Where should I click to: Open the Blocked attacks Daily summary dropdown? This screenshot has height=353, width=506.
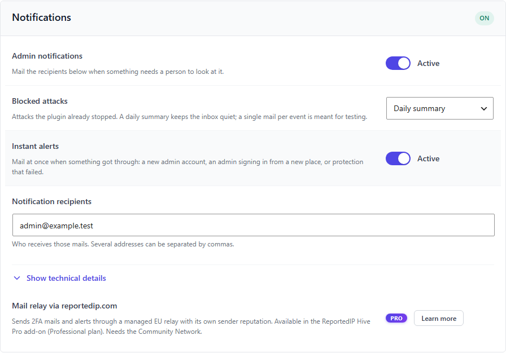pos(439,108)
